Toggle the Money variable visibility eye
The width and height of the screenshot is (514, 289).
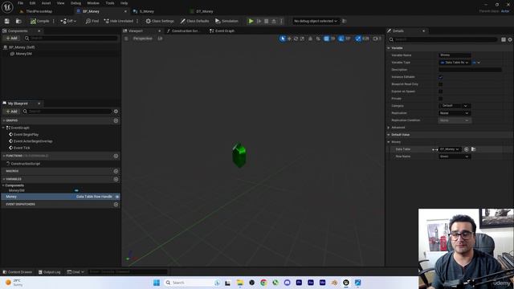point(116,197)
